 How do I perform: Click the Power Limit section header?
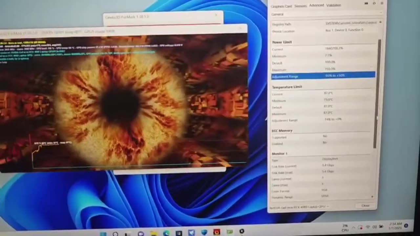282,42
